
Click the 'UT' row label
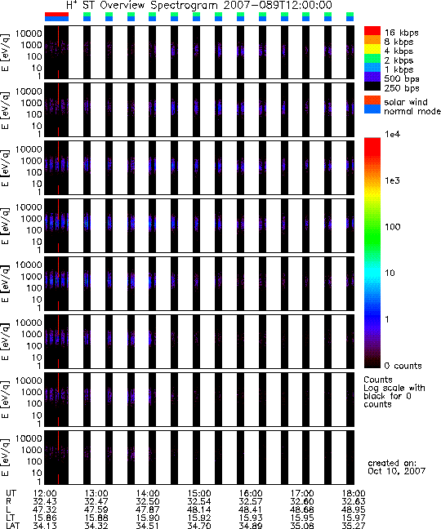[x=11, y=494]
